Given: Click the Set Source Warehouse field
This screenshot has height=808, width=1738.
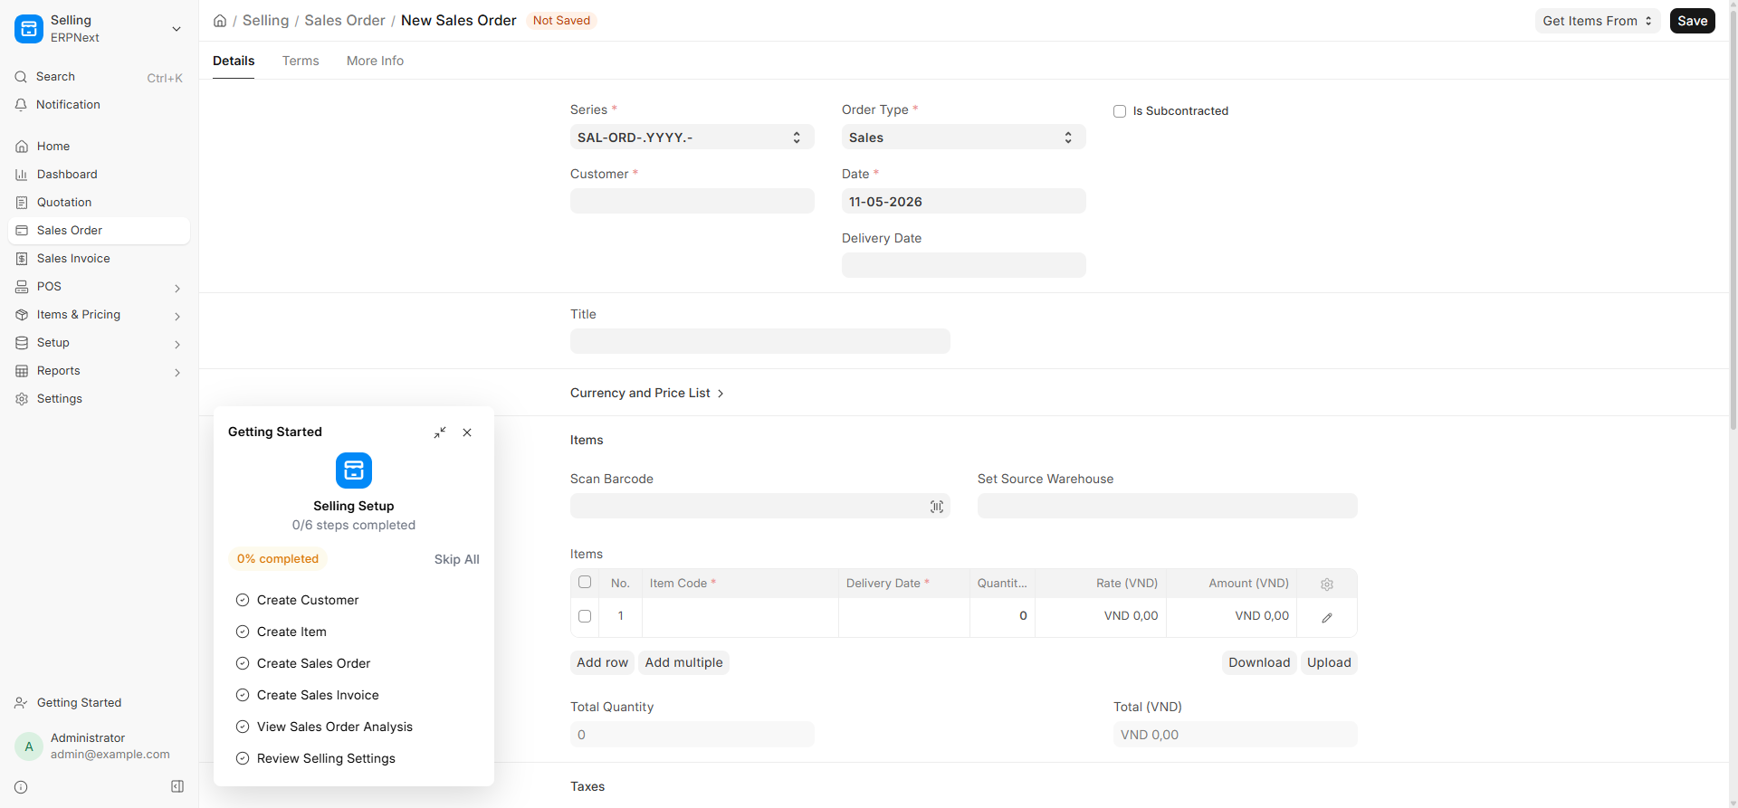Looking at the screenshot, I should [x=1168, y=506].
